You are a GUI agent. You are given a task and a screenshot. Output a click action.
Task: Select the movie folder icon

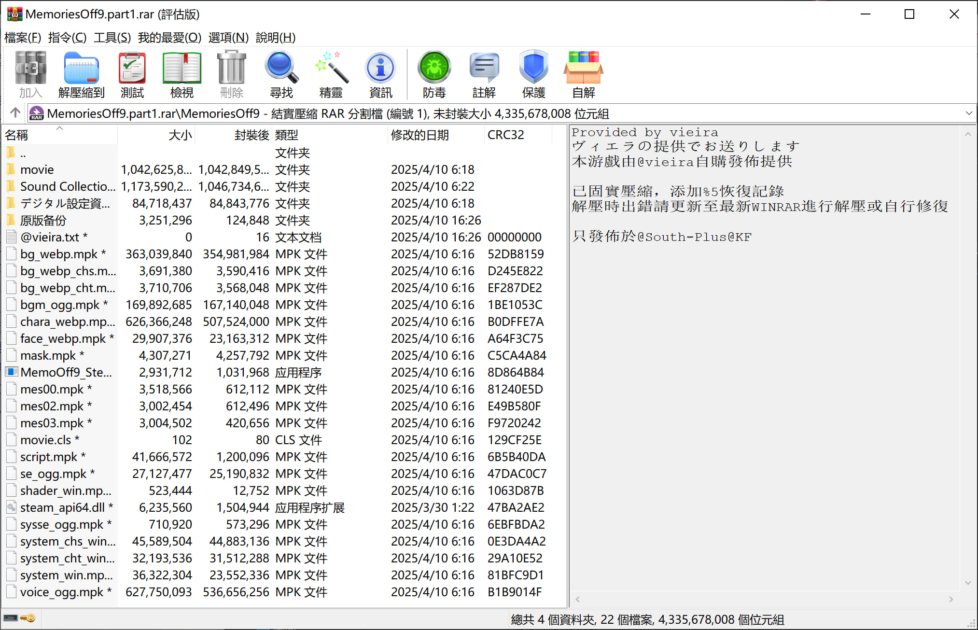(11, 169)
